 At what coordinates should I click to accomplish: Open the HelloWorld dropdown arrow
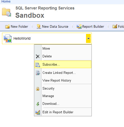tap(88, 38)
